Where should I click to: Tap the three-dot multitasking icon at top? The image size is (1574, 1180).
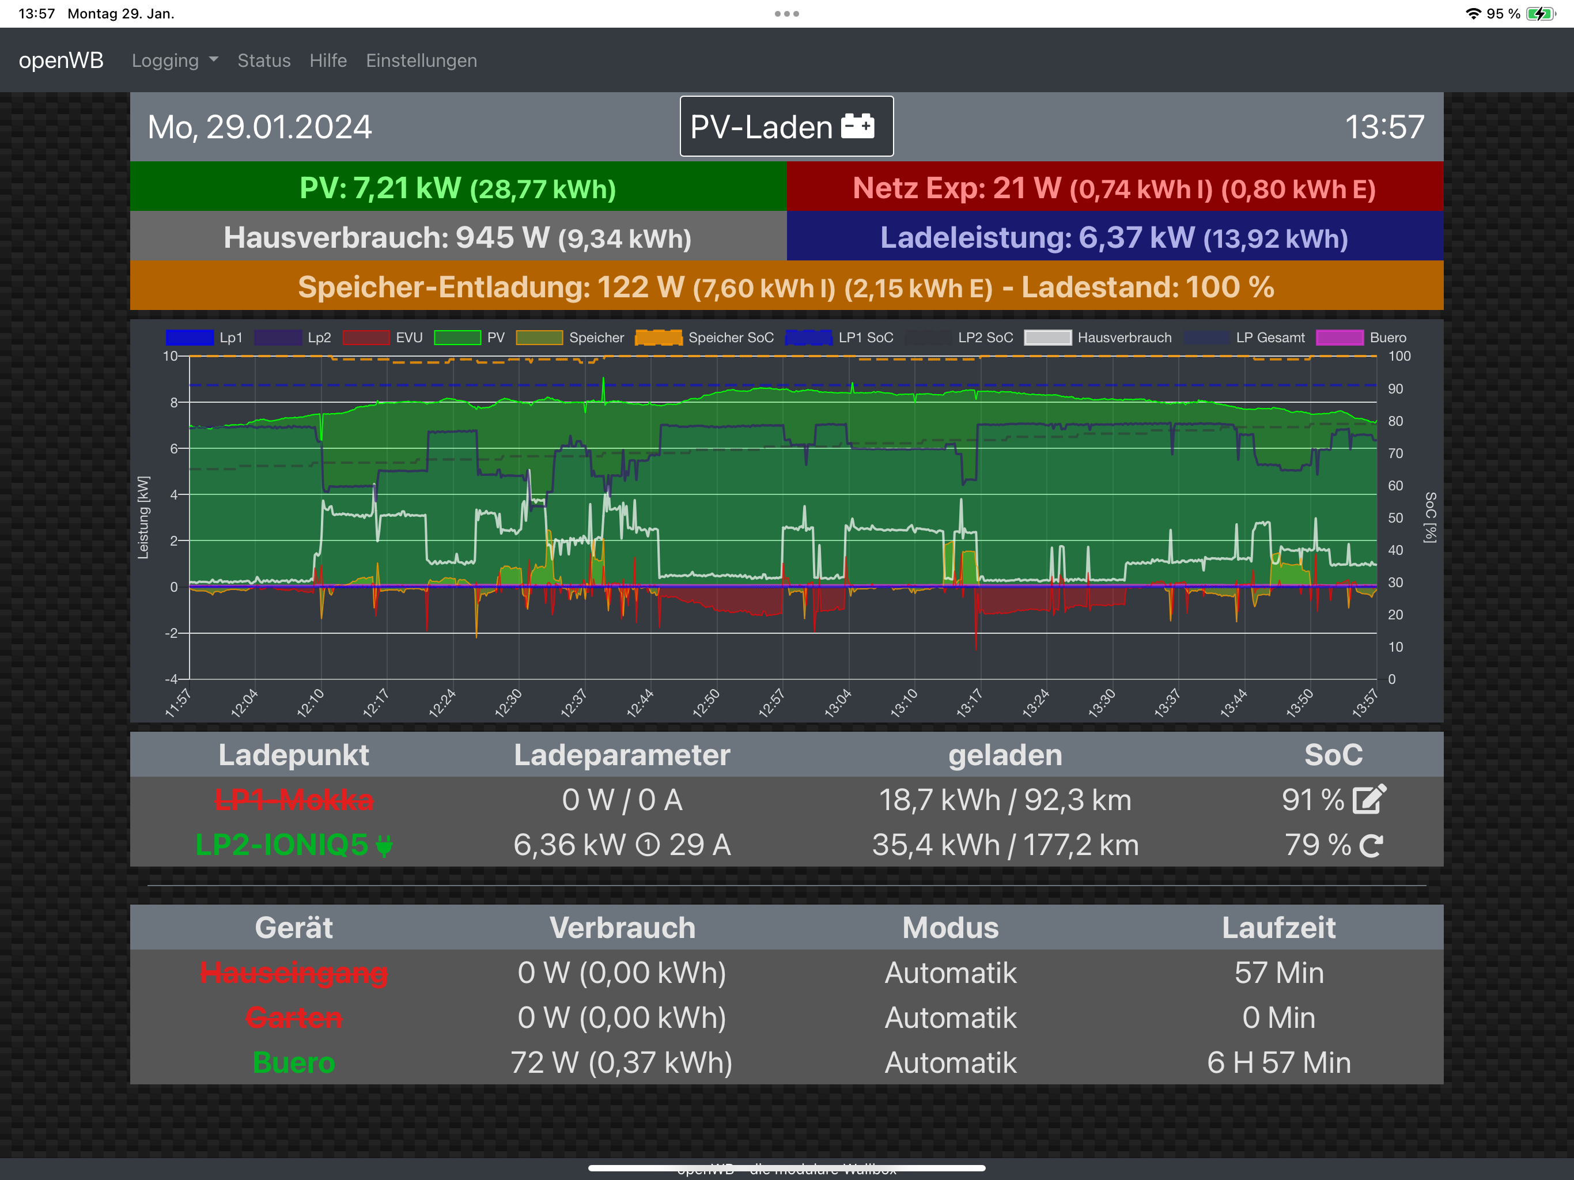(786, 13)
